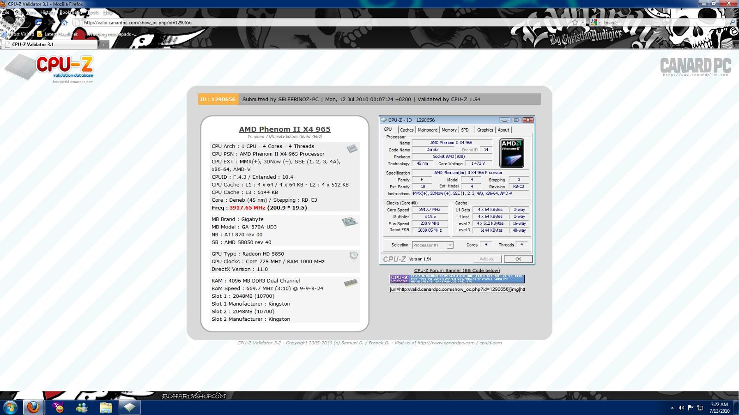Click the Radeon HD 5850 GPU Type line
The width and height of the screenshot is (739, 415).
tap(248, 254)
